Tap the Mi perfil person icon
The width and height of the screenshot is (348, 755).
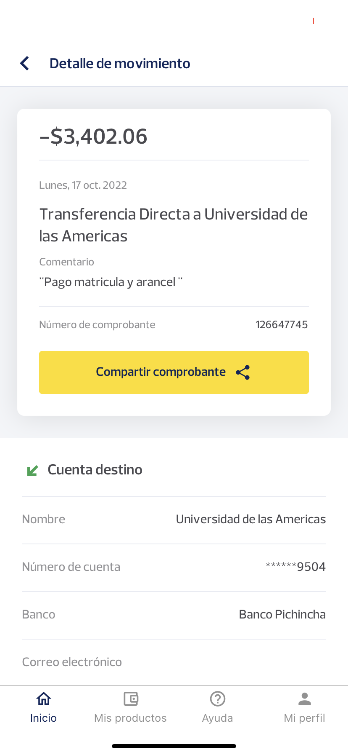(x=305, y=699)
